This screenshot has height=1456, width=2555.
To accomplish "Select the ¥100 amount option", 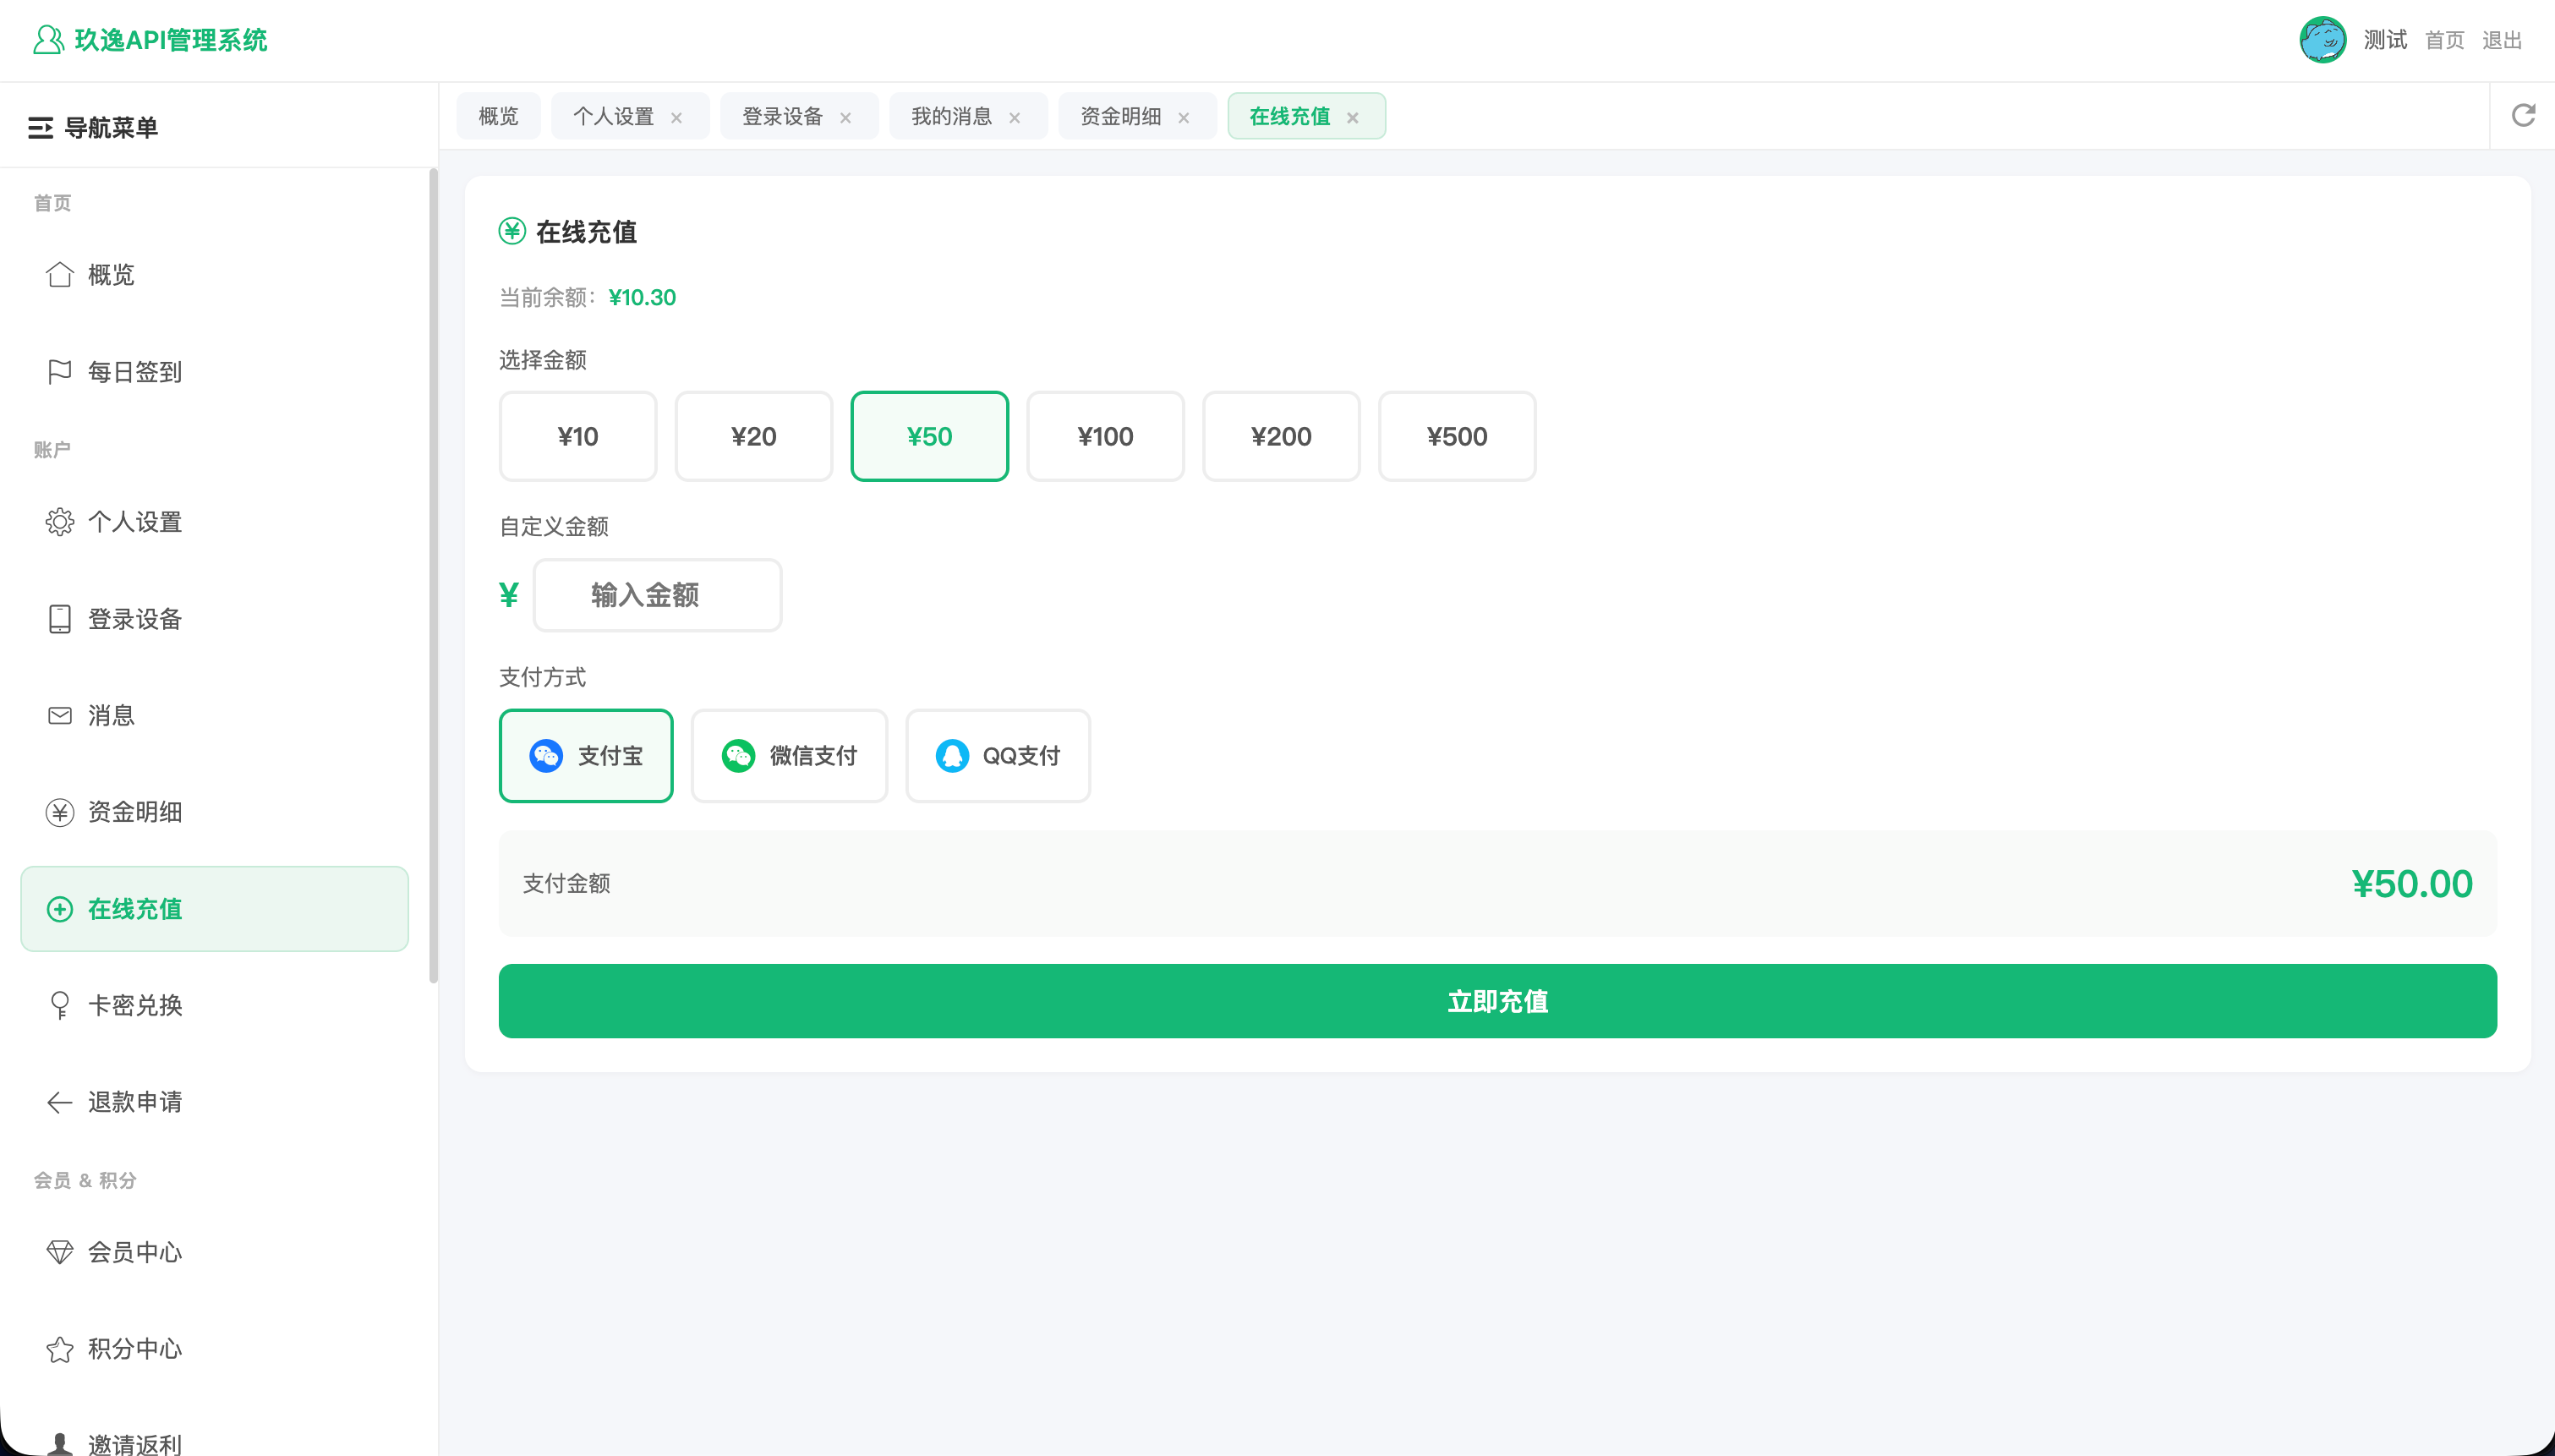I will [1106, 436].
